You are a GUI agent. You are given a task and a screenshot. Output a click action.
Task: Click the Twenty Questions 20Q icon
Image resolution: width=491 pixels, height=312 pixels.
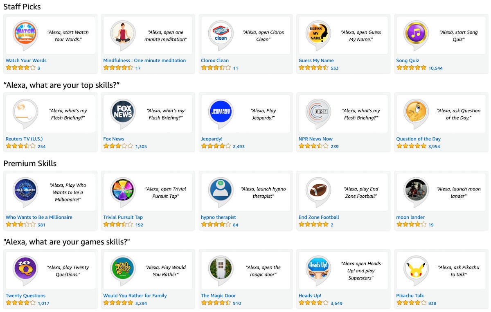(25, 270)
